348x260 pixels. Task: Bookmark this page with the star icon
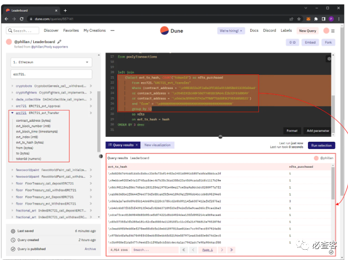coord(299,19)
